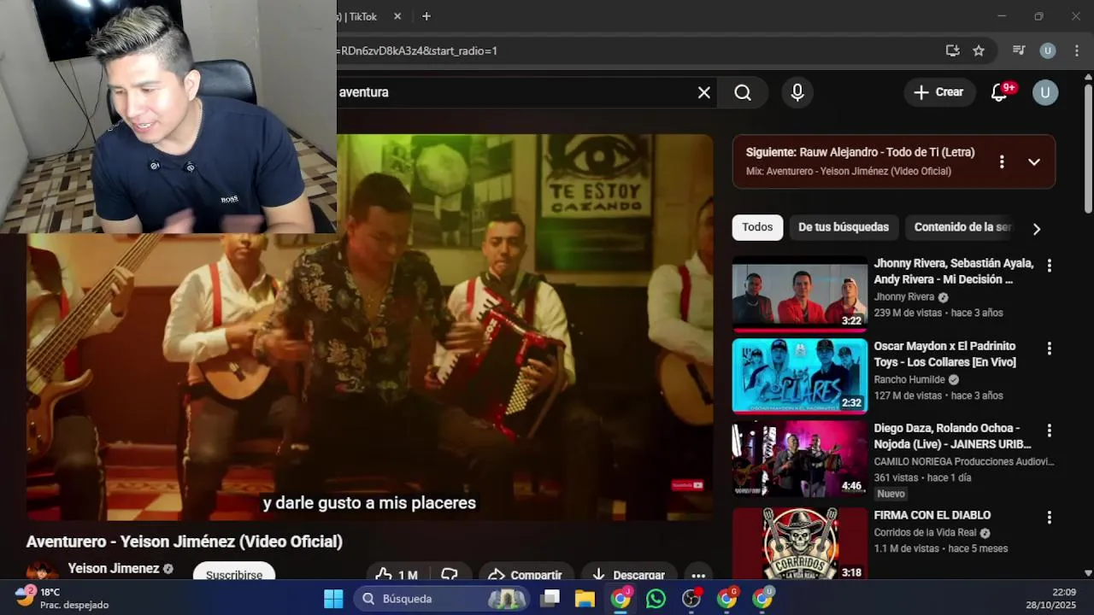Open File Explorer from taskbar
Viewport: 1094px width, 615px height.
585,599
